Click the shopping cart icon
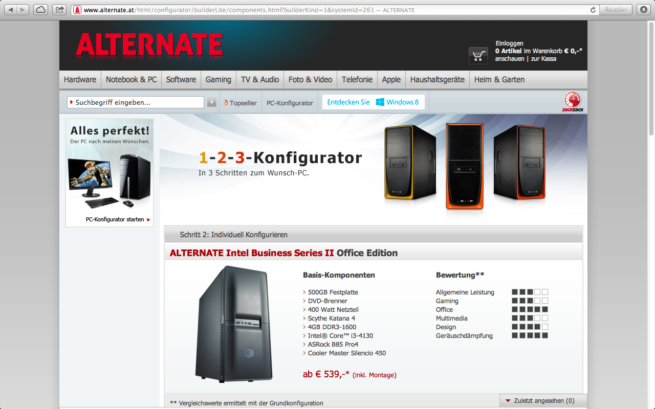Image resolution: width=655 pixels, height=409 pixels. [478, 55]
